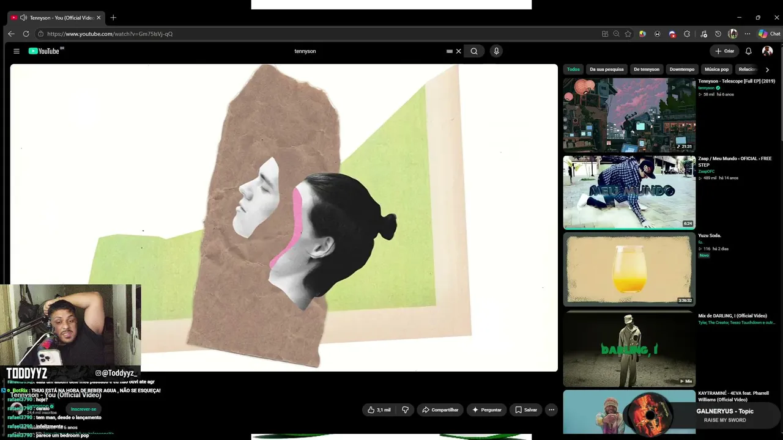Open the Criar button

point(724,51)
